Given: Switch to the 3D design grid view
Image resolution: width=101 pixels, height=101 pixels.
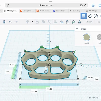Looking at the screenshot, I should tap(84, 16).
